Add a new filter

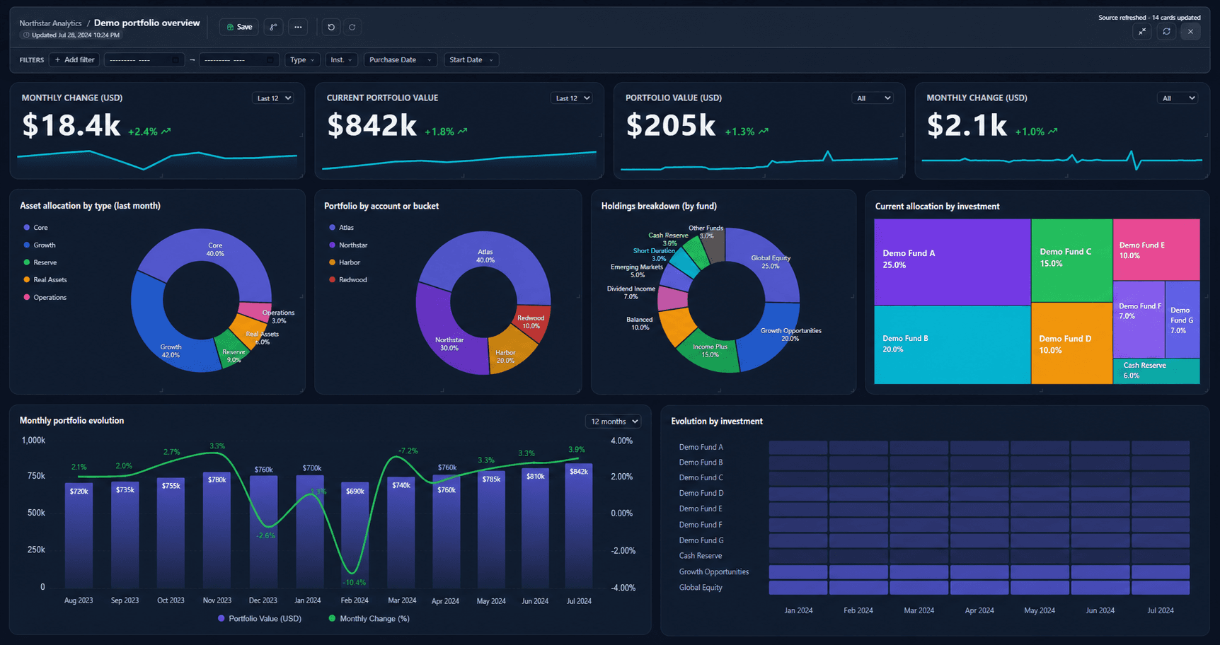click(x=74, y=60)
